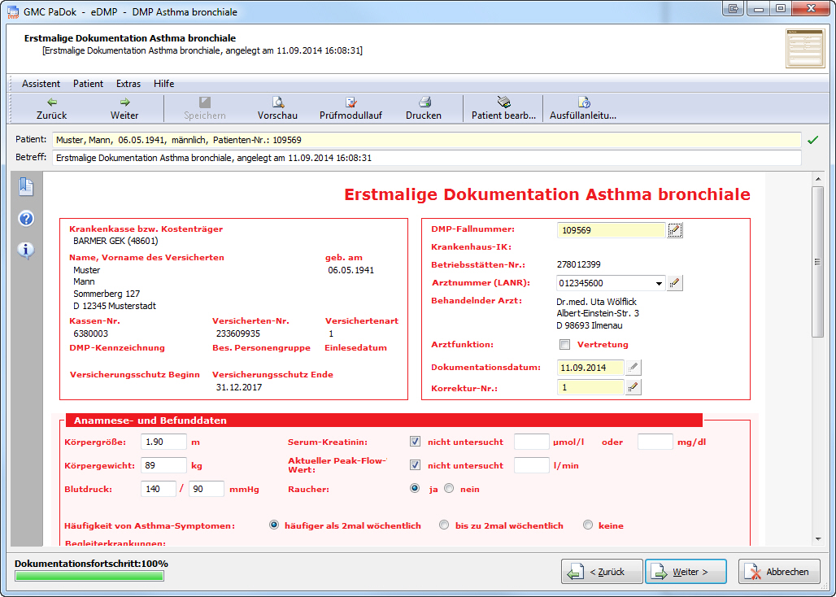Click the info speech bubble sidebar icon

25,250
